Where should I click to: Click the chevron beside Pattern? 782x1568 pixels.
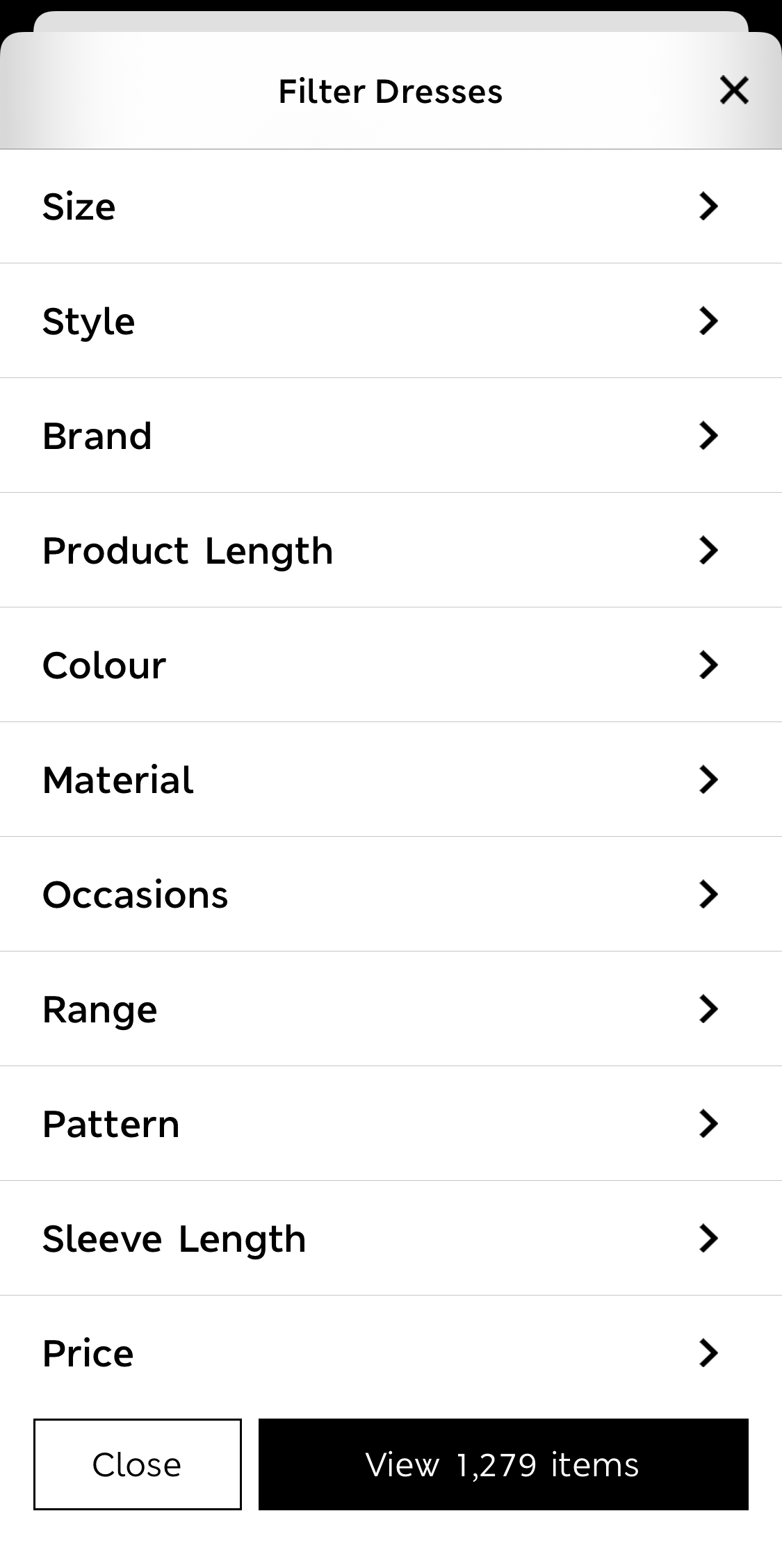(708, 1123)
